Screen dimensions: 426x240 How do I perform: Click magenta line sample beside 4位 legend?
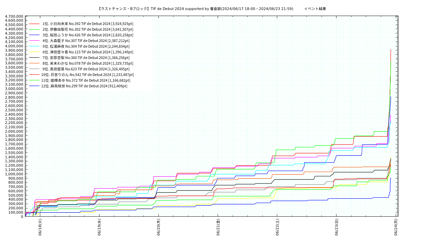pos(34,41)
